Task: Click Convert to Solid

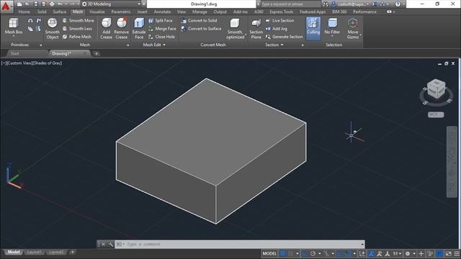Action: click(199, 21)
